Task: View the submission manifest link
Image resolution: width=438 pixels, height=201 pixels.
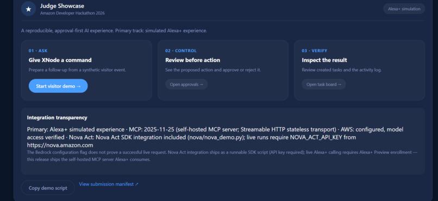Action: pos(109,184)
